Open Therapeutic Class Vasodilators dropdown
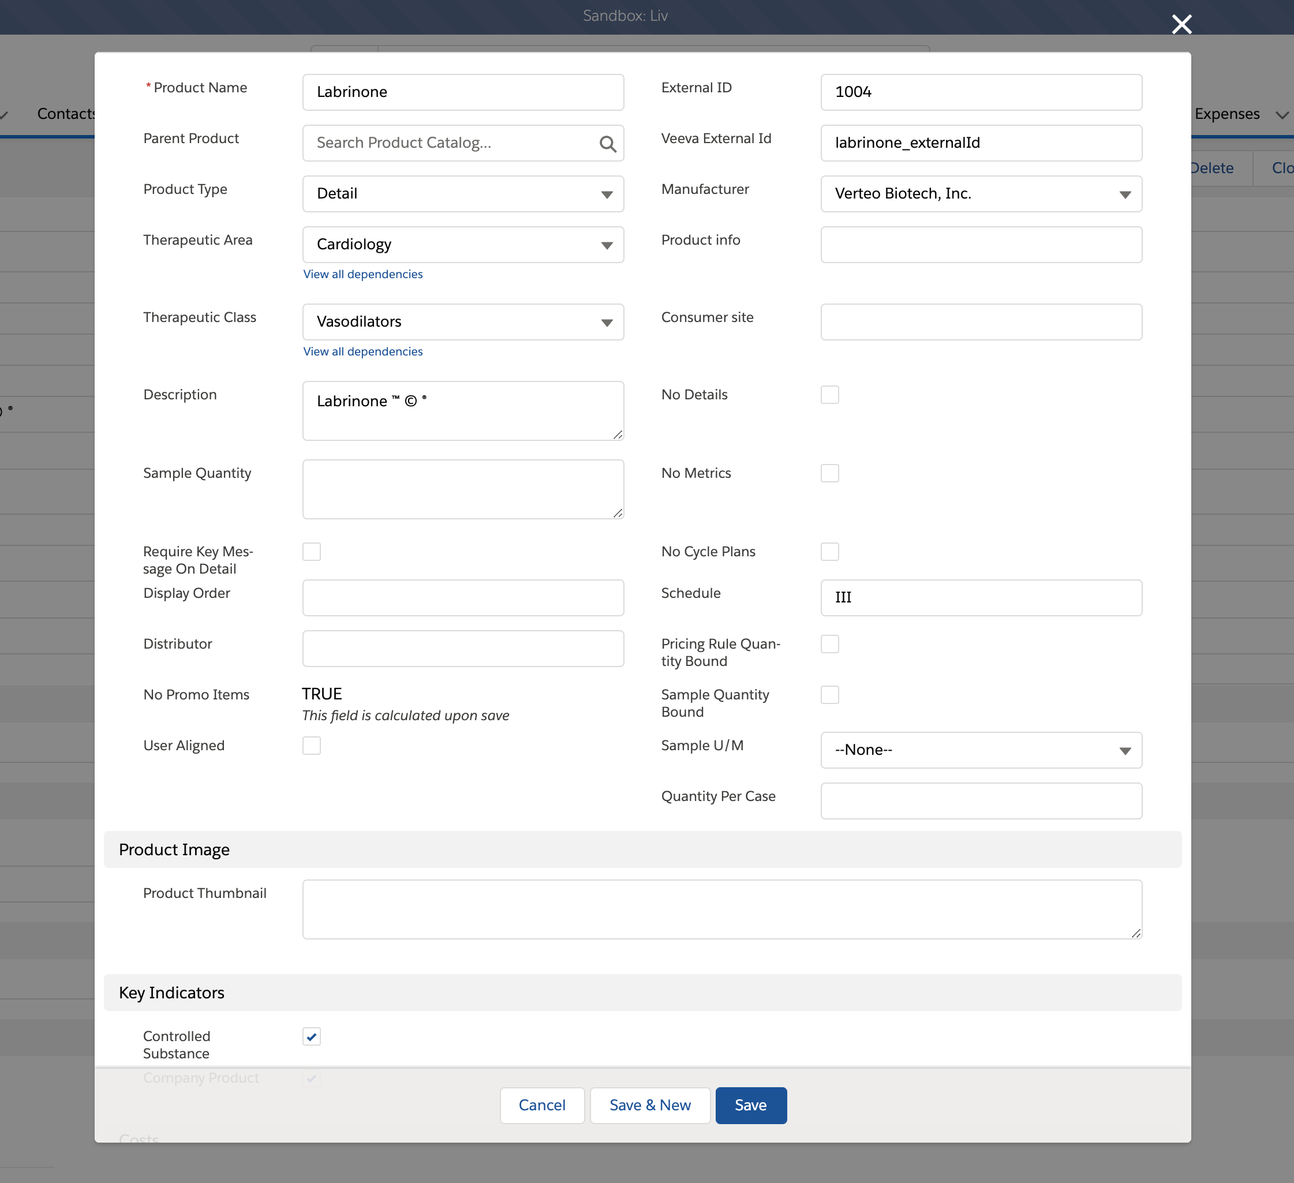The width and height of the screenshot is (1294, 1183). pos(463,321)
